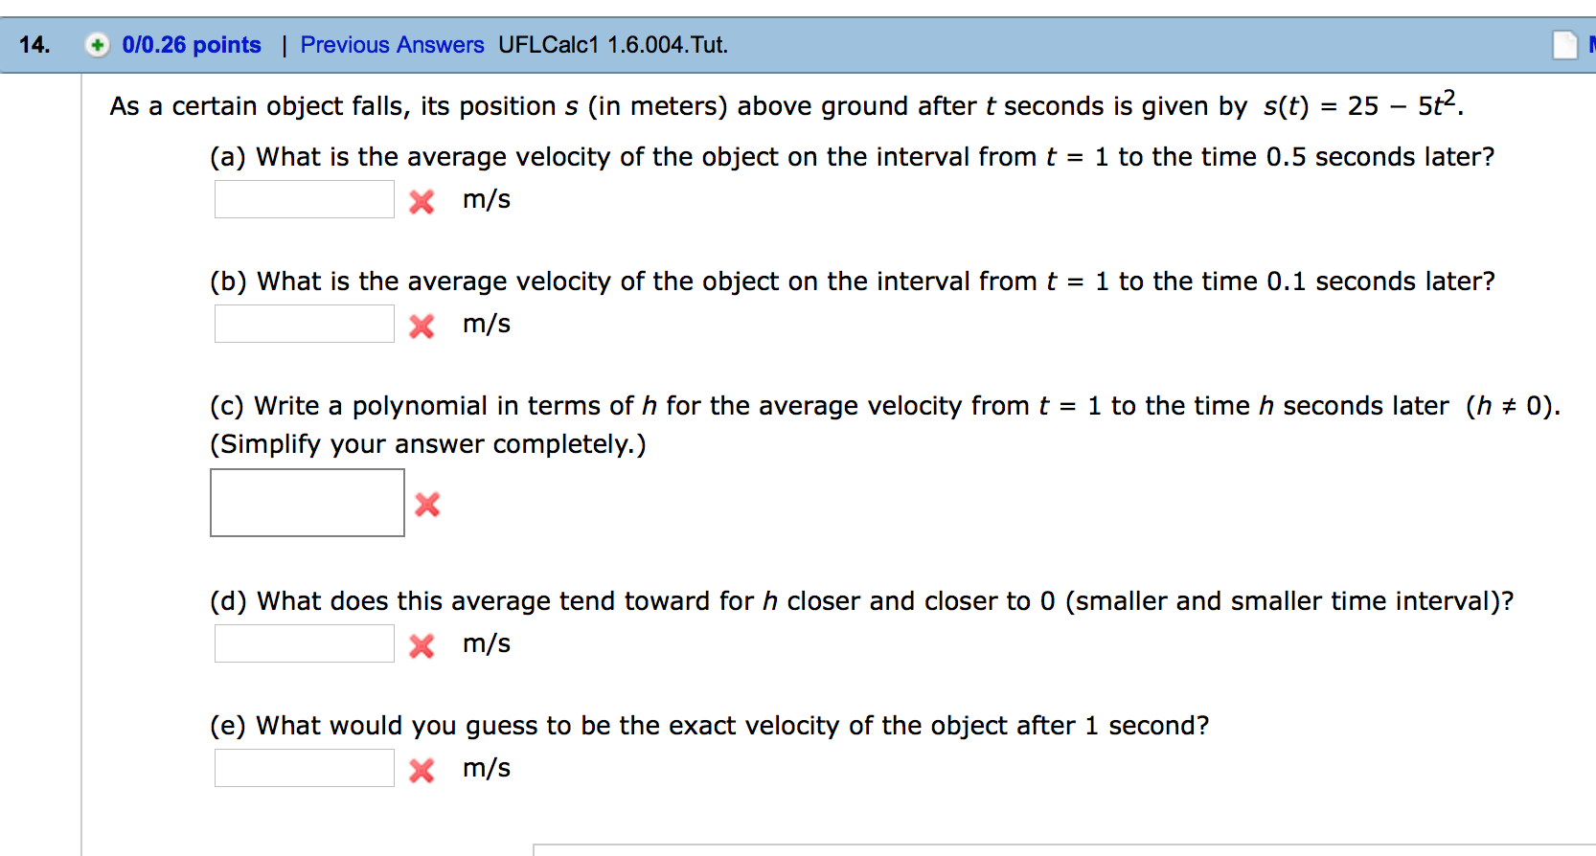Viewport: 1596px width, 856px height.
Task: Click inside part (a) average velocity answer field
Action: (x=304, y=199)
